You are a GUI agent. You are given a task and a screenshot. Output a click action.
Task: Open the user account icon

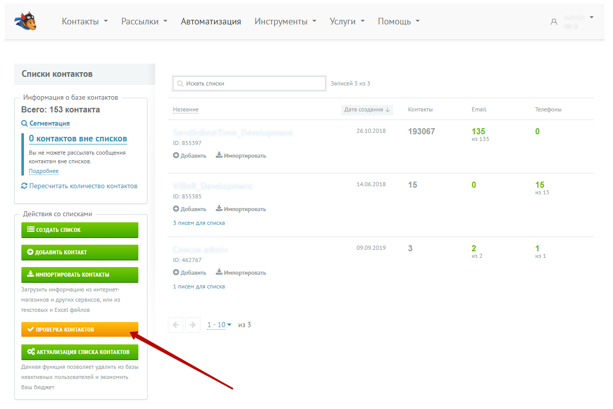point(554,22)
